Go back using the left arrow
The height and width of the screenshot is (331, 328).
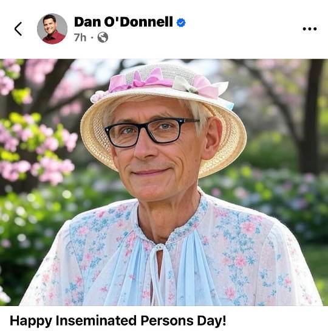click(18, 29)
